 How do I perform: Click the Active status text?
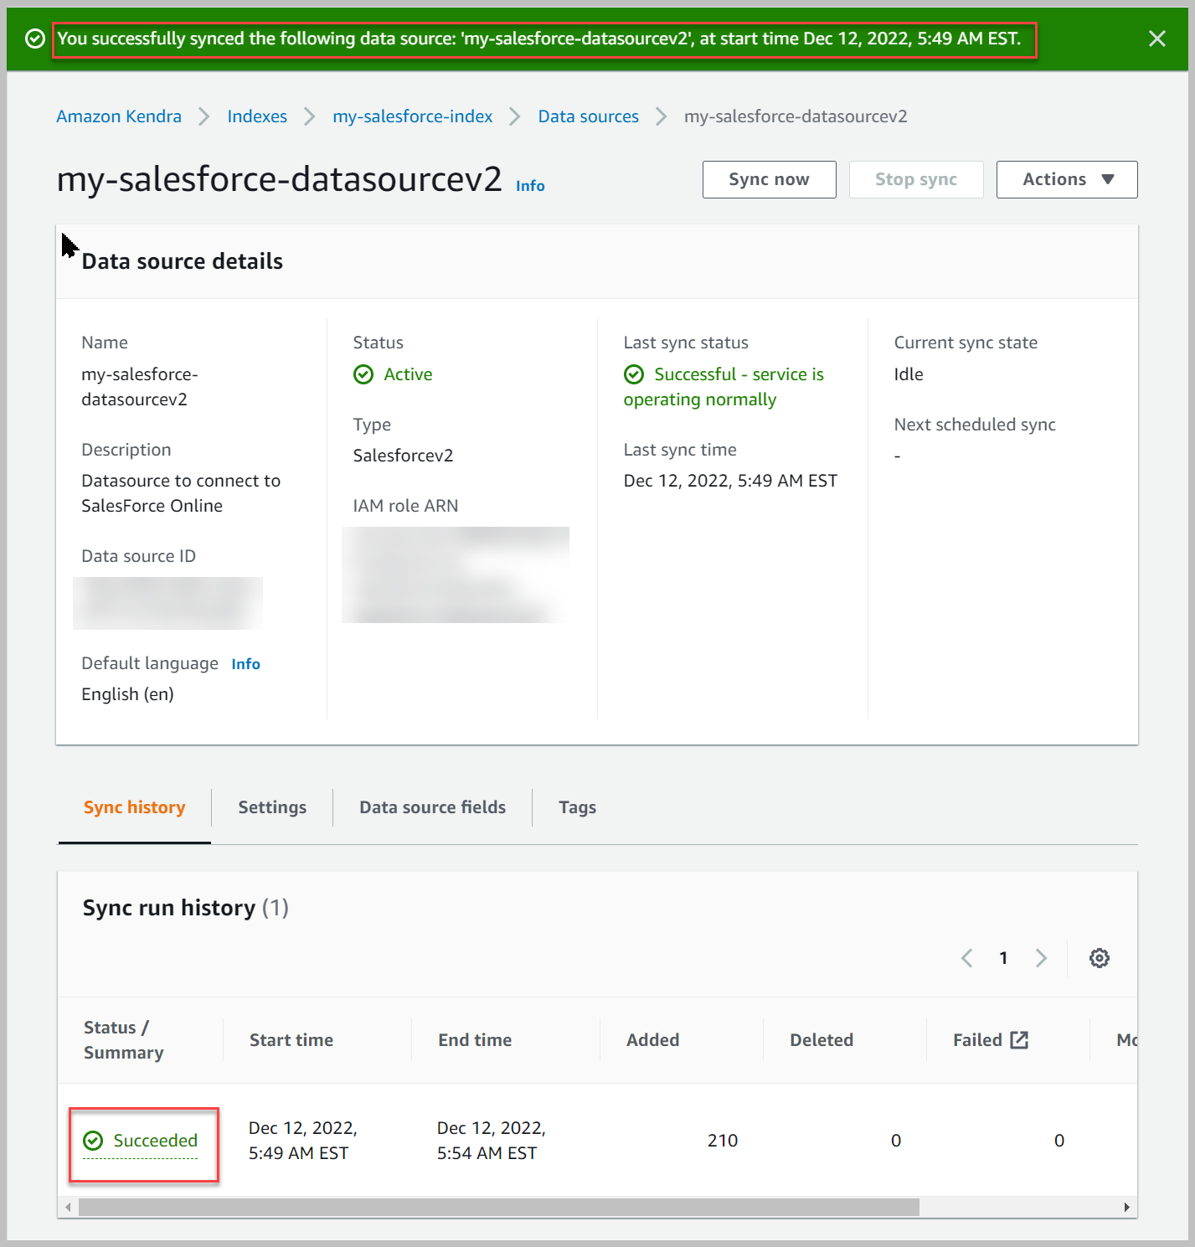click(x=408, y=374)
